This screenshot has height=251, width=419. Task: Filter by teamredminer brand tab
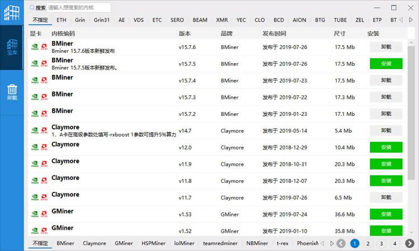click(x=220, y=243)
